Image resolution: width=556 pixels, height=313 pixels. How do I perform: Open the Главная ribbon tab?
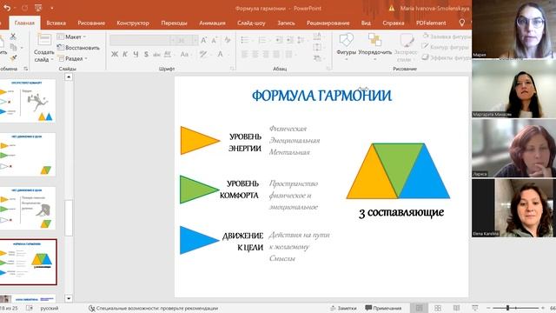click(x=24, y=23)
